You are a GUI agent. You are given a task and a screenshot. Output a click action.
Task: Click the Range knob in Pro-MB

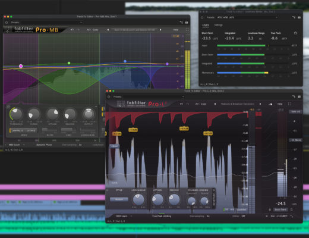(34, 114)
